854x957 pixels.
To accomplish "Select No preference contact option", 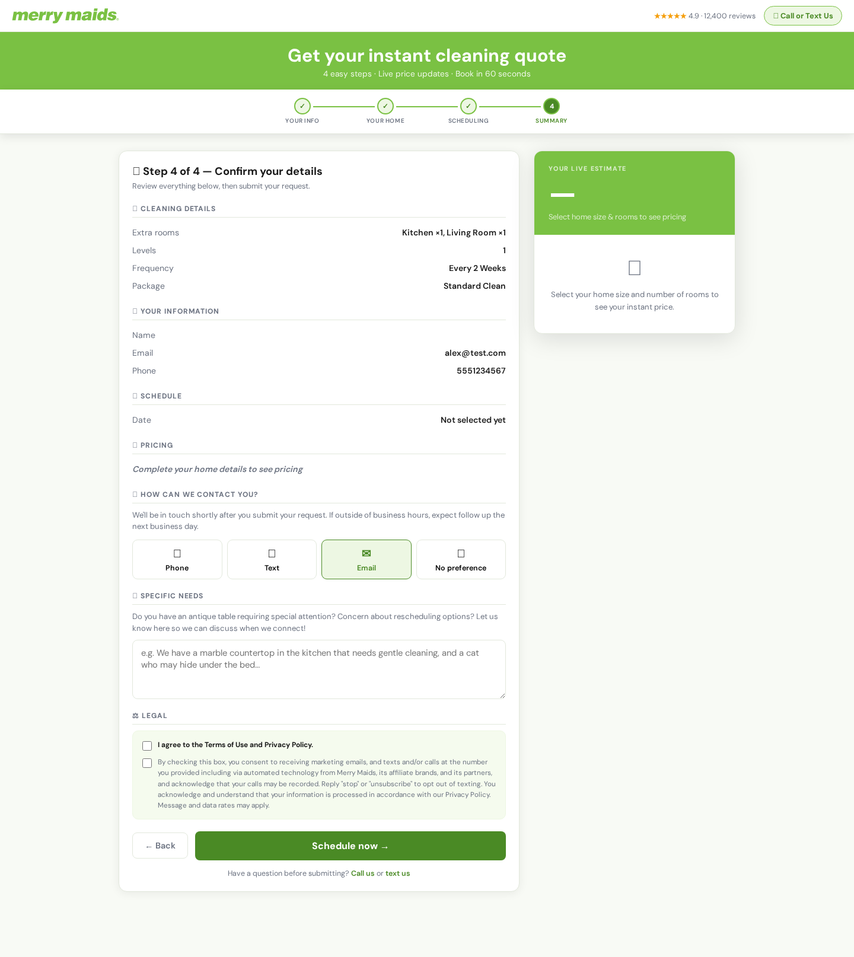I will click(461, 559).
